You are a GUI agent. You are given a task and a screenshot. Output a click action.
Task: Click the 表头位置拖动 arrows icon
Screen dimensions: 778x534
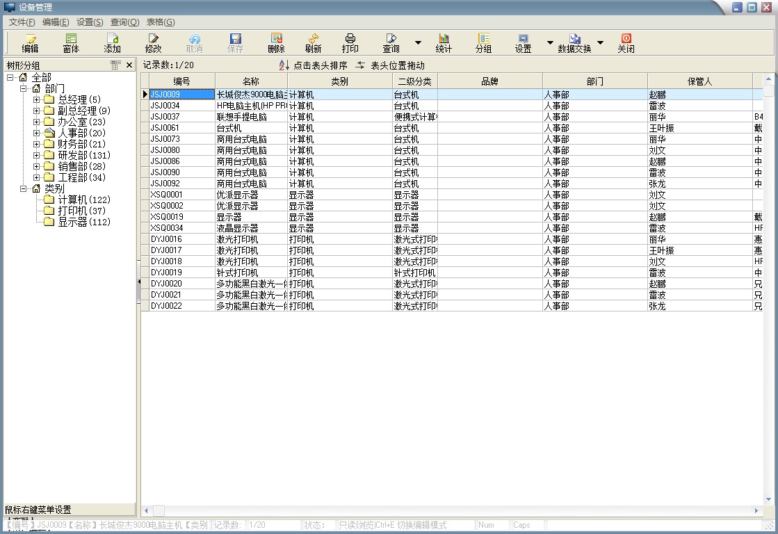pos(360,65)
